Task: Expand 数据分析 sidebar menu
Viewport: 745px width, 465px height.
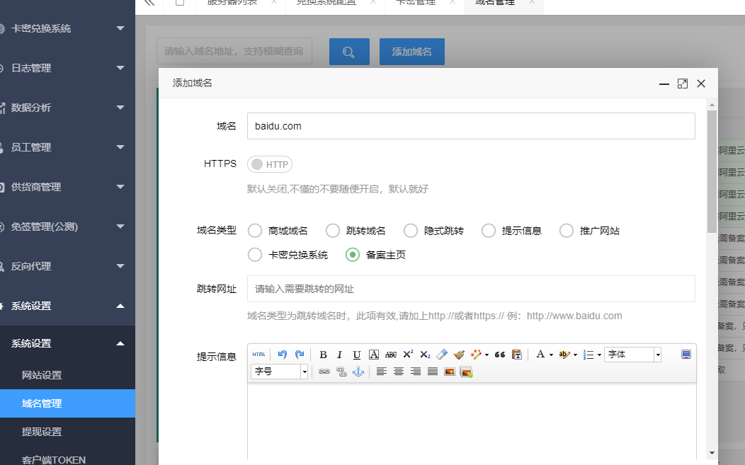Action: [67, 108]
